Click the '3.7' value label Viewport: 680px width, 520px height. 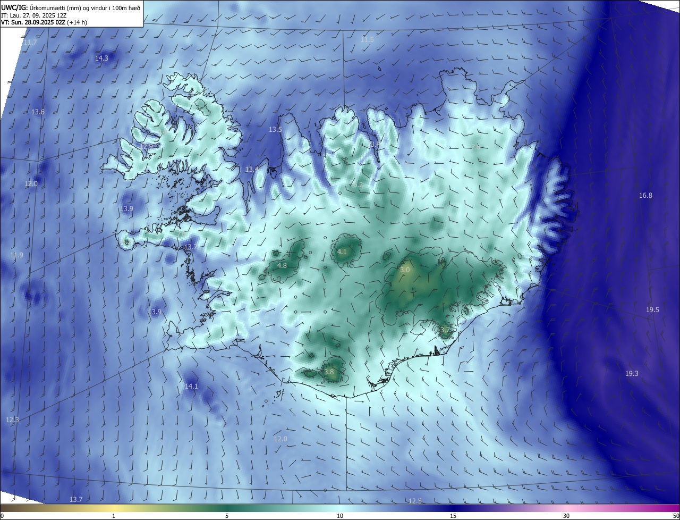[445, 330]
